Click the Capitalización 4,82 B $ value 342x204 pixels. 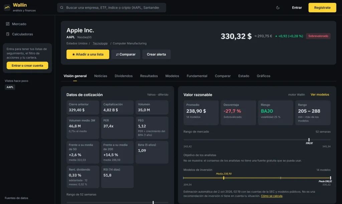(111, 110)
